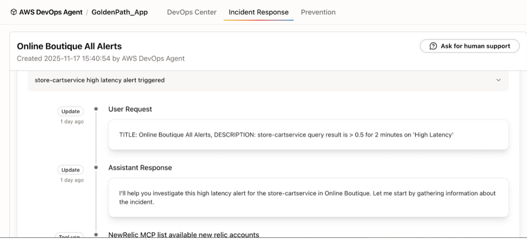This screenshot has width=527, height=239.
Task: Click the AWS DevOps Agent cube logo
Action: point(14,11)
